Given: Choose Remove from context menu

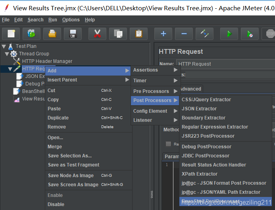Looking at the screenshot, I should pyautogui.click(x=88, y=127).
